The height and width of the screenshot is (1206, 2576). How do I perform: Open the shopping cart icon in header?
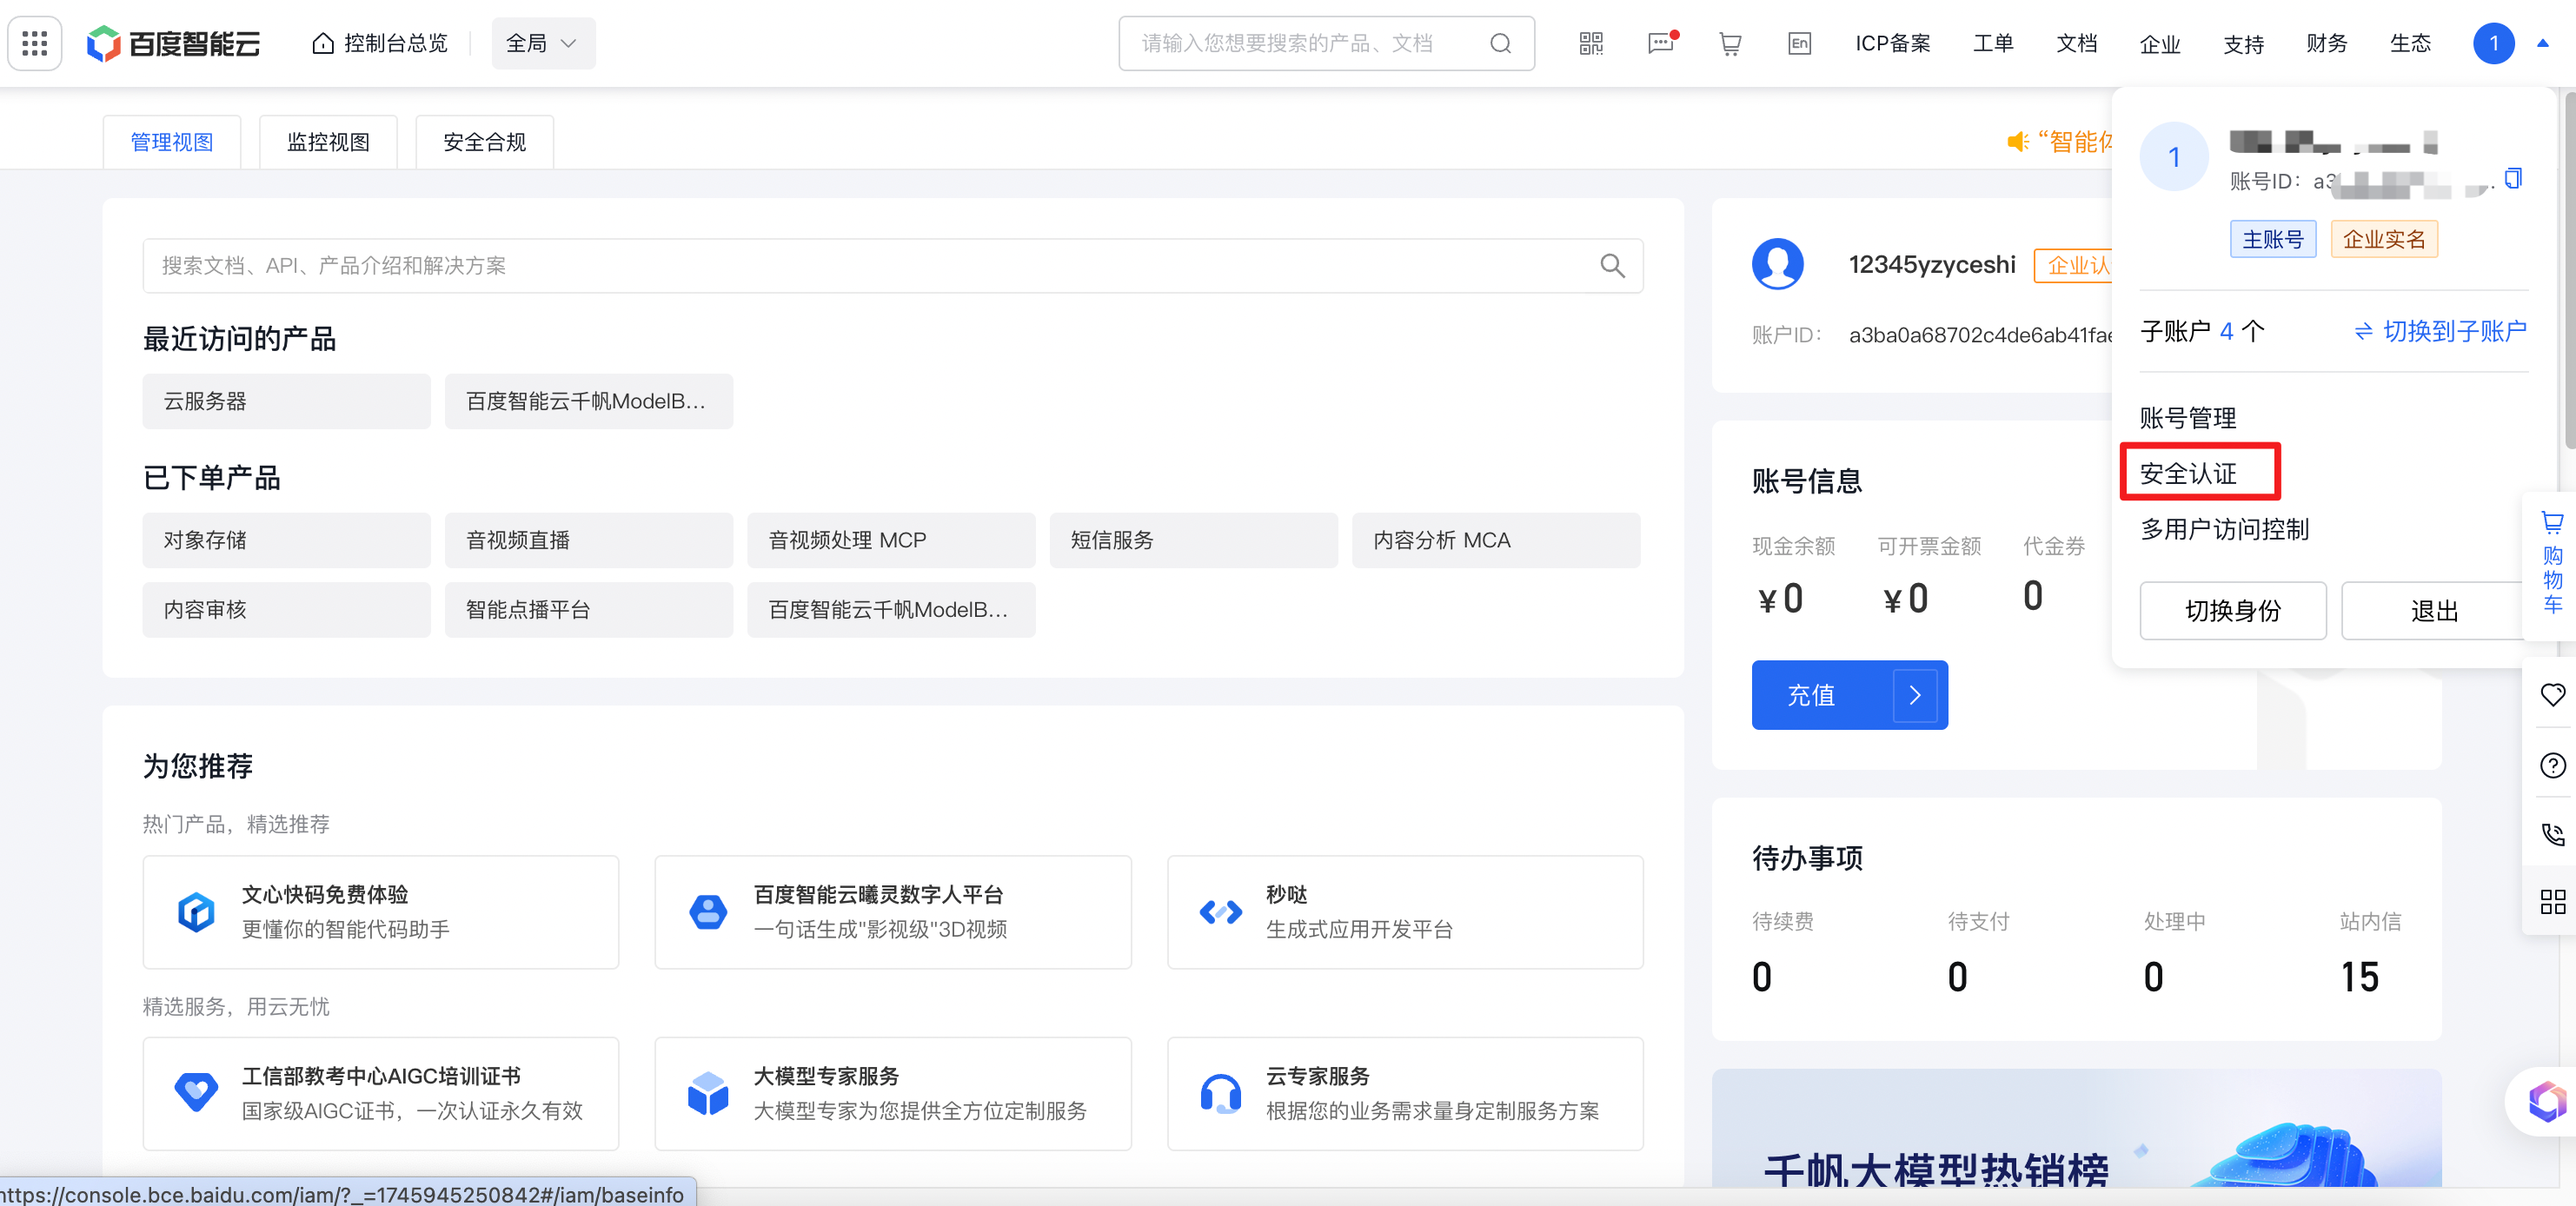click(x=1730, y=43)
